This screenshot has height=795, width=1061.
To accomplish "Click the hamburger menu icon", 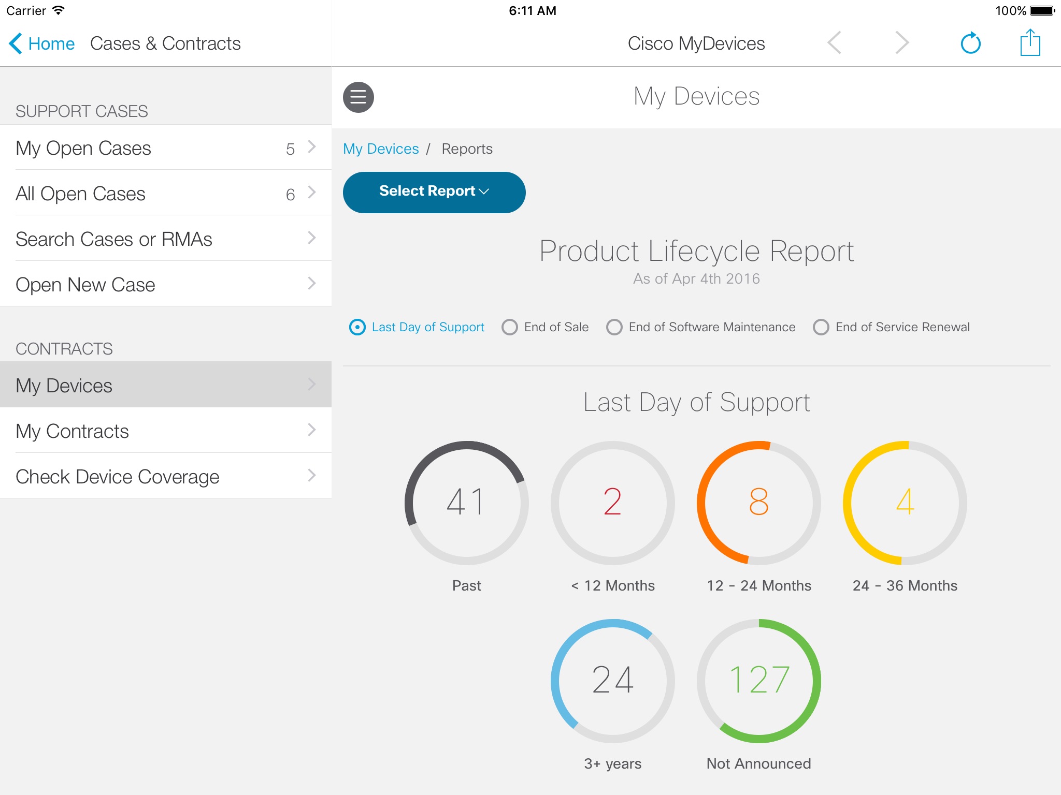I will pos(359,95).
